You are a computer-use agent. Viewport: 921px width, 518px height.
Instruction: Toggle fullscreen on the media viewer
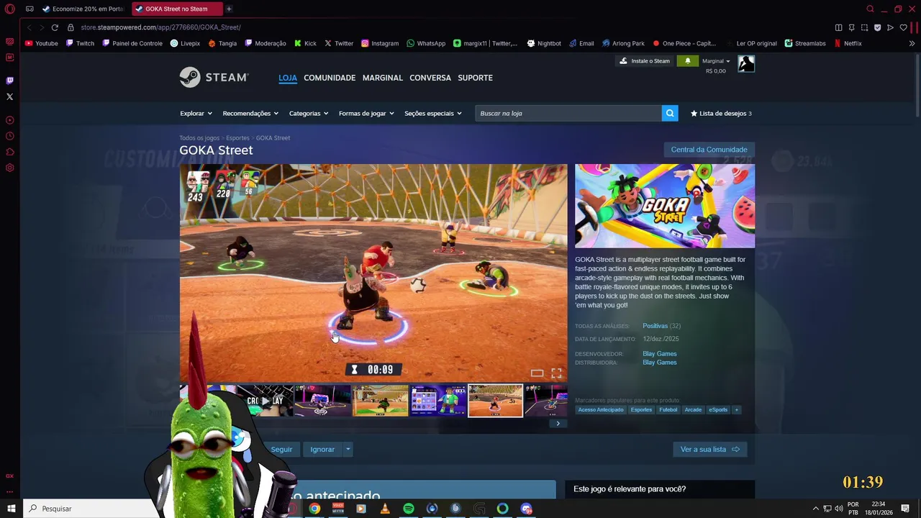point(556,373)
